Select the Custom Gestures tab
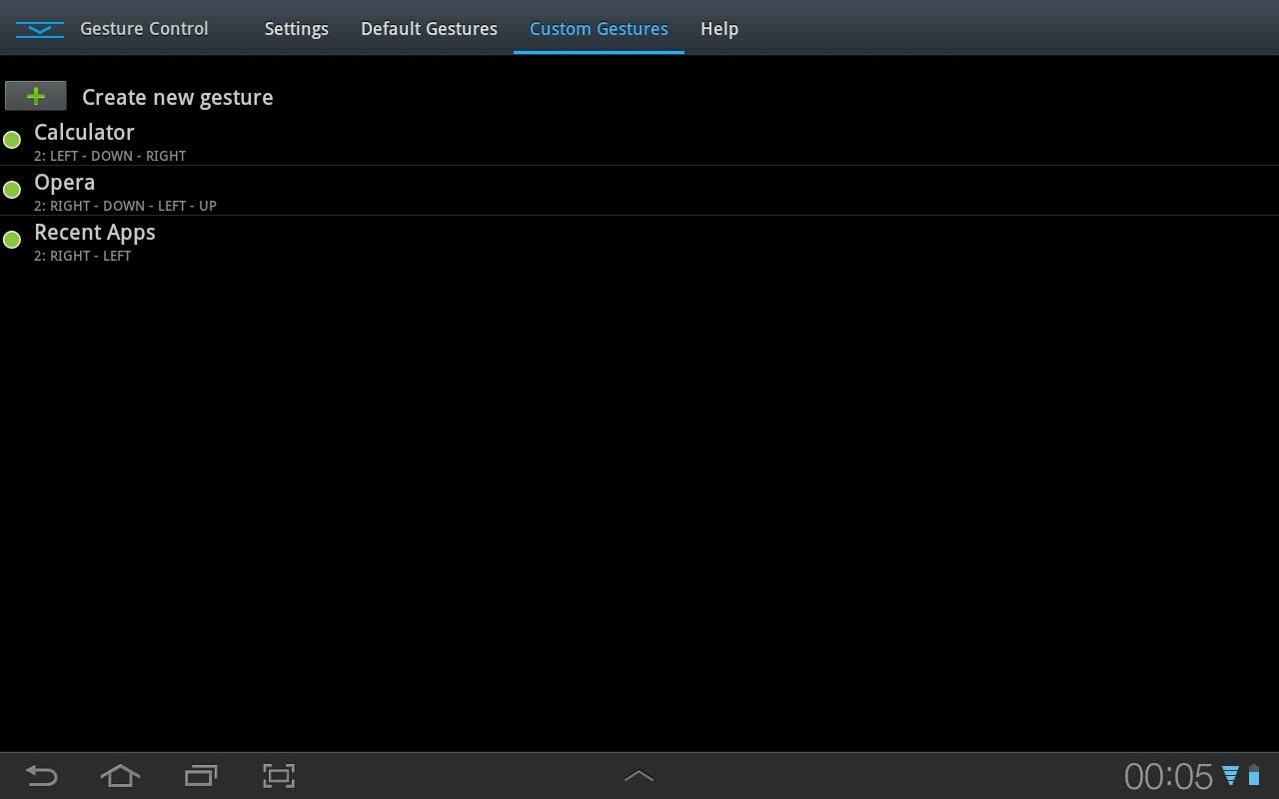 click(x=599, y=29)
